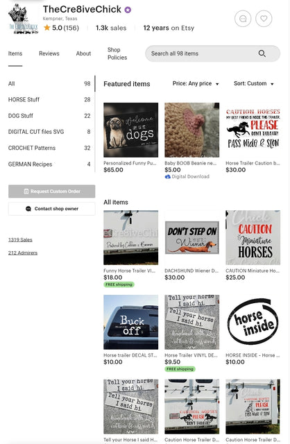Click the Request Custom Order button
This screenshot has height=444, width=290.
(51, 191)
